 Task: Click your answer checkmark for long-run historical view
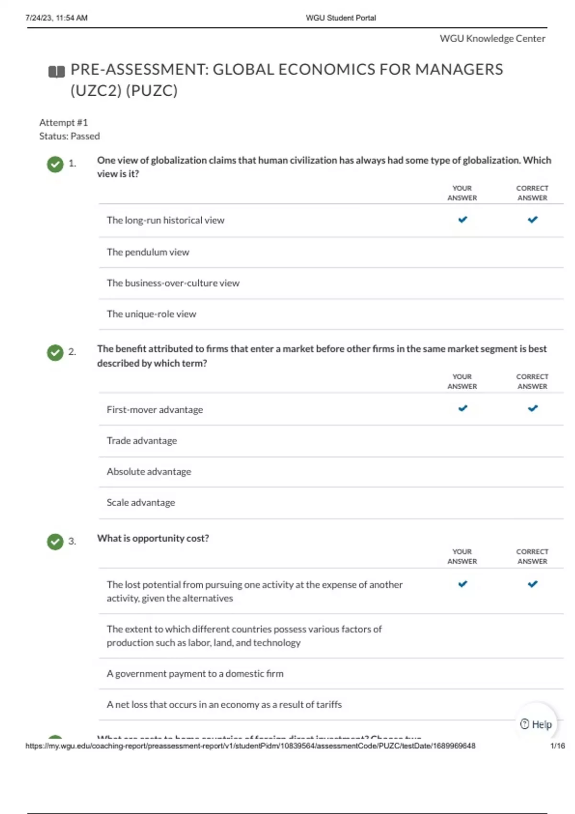point(462,220)
